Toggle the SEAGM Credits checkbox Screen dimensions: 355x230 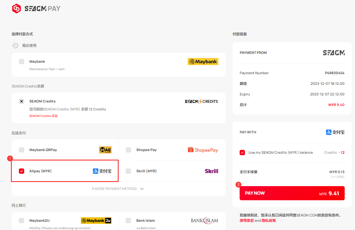pos(22,101)
